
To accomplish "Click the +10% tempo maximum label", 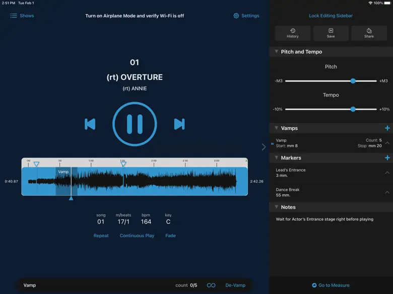I will (x=384, y=109).
